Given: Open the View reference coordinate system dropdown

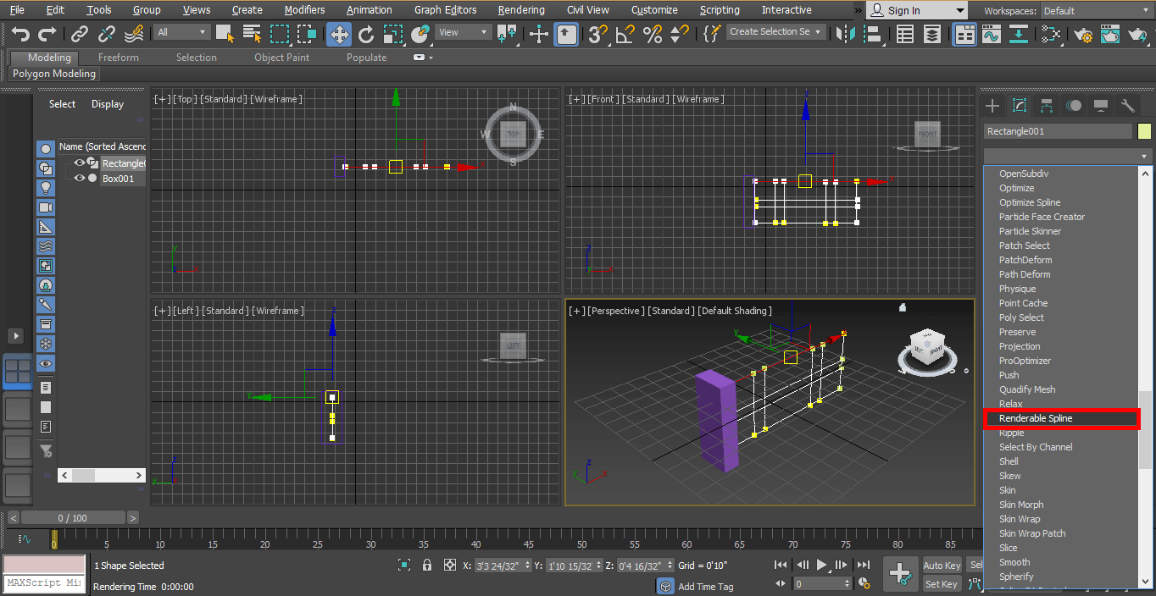Looking at the screenshot, I should coord(462,30).
